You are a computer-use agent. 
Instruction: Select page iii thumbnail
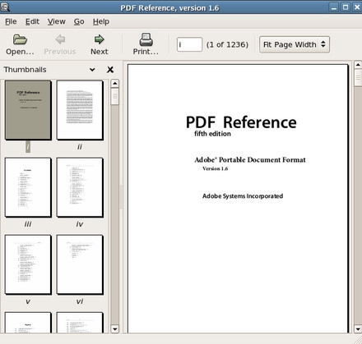click(x=28, y=187)
